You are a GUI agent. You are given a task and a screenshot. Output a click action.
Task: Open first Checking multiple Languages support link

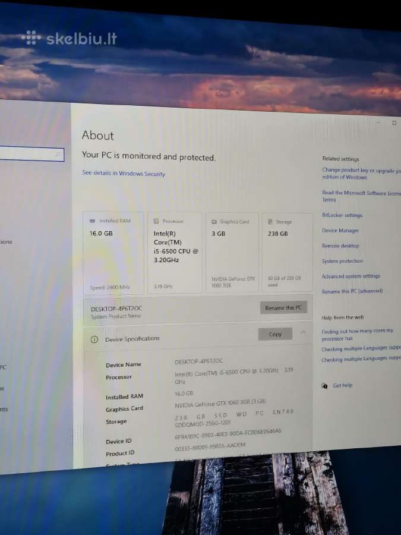361,349
